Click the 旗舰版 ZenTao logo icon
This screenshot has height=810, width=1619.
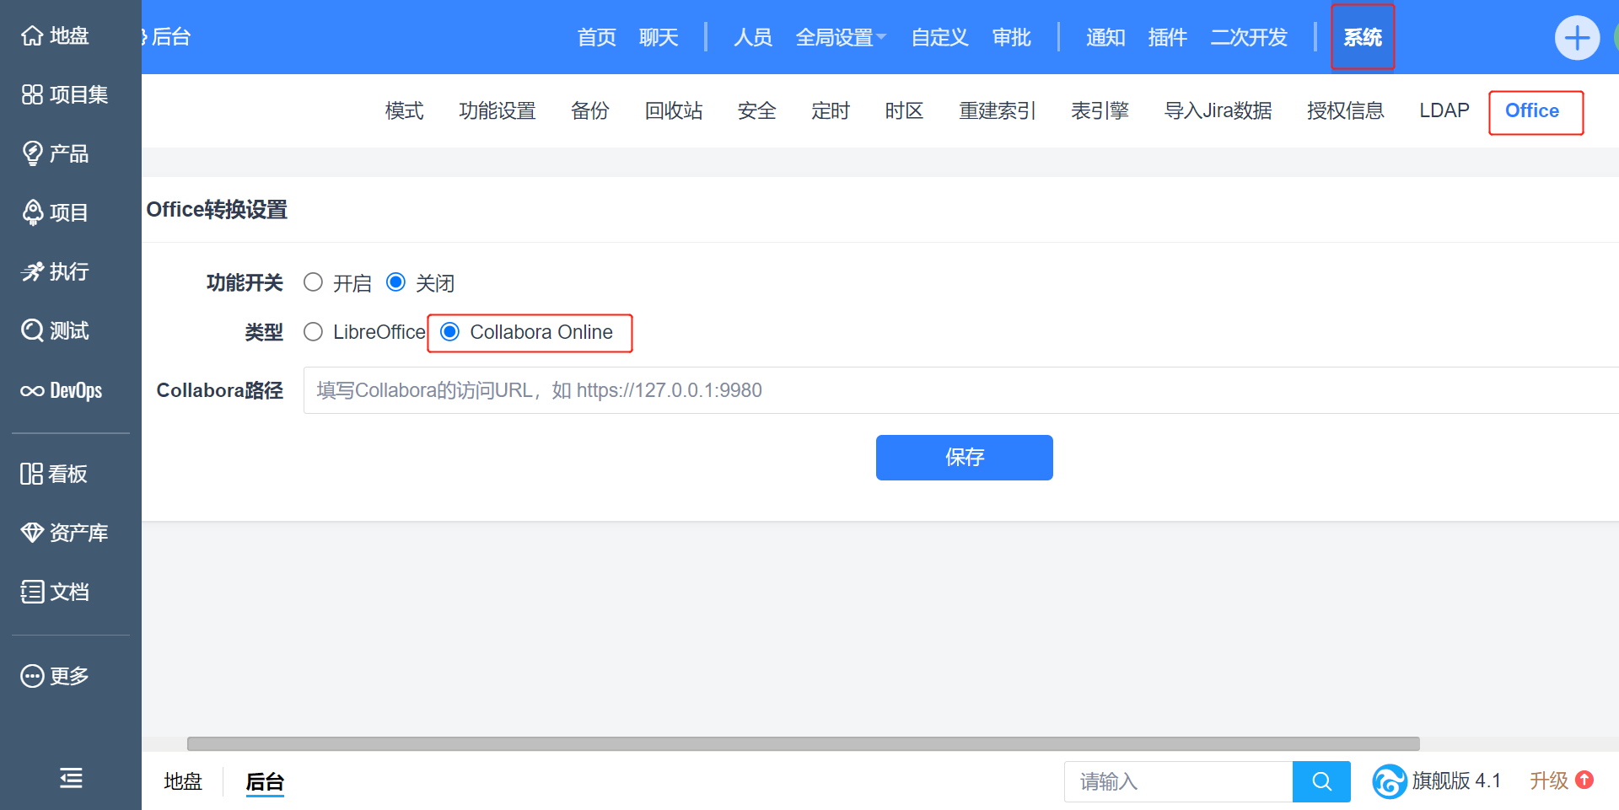pos(1389,781)
